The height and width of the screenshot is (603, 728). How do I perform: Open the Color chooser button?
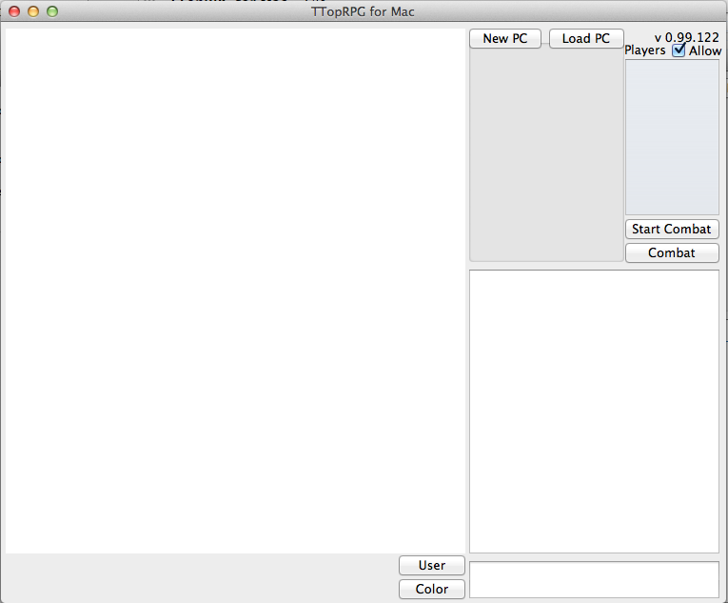431,589
